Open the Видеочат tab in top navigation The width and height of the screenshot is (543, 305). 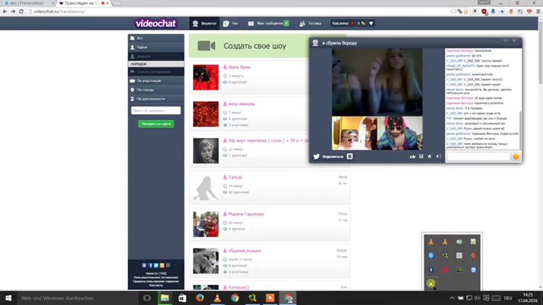[x=204, y=23]
